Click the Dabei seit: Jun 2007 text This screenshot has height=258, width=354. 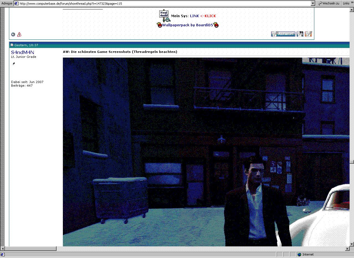[x=27, y=82]
